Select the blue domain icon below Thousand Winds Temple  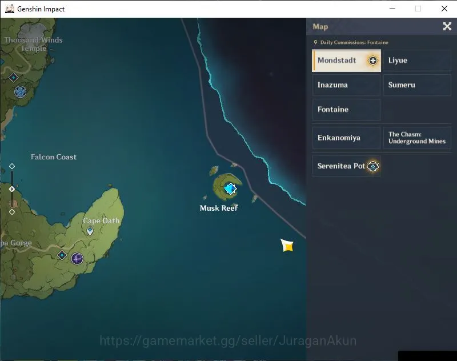(21, 92)
